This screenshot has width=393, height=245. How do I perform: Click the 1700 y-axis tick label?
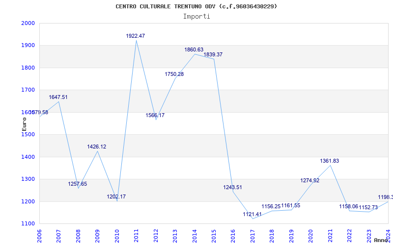tap(28, 90)
